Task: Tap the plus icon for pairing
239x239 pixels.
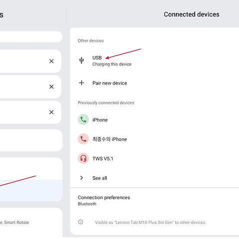Action: click(81, 83)
